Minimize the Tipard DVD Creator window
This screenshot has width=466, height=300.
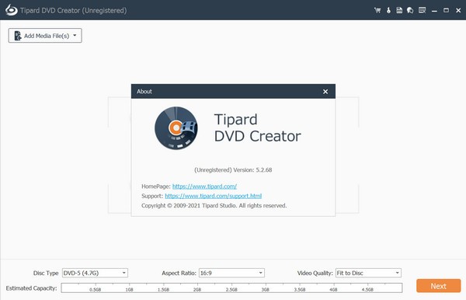[434, 11]
